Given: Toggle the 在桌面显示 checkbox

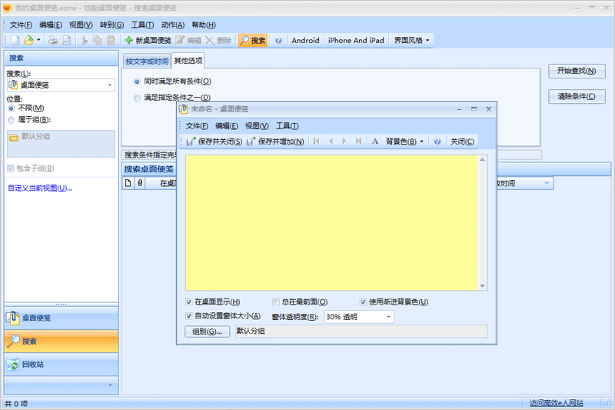Looking at the screenshot, I should pyautogui.click(x=190, y=302).
